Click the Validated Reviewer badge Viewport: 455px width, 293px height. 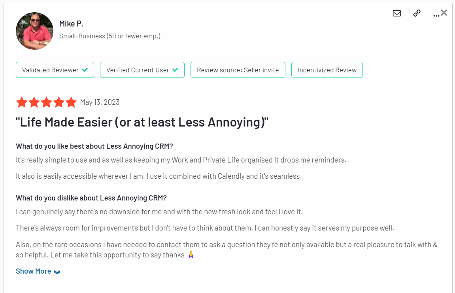pyautogui.click(x=55, y=70)
